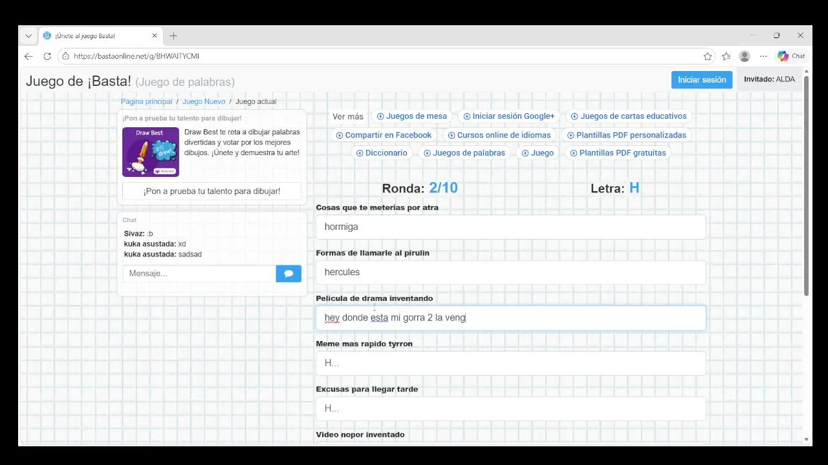Click the Letra: H indicator
Image resolution: width=828 pixels, height=465 pixels.
coord(615,188)
